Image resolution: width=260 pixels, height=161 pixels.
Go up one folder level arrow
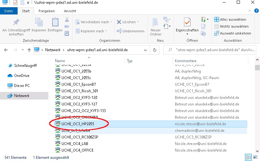pyautogui.click(x=29, y=50)
